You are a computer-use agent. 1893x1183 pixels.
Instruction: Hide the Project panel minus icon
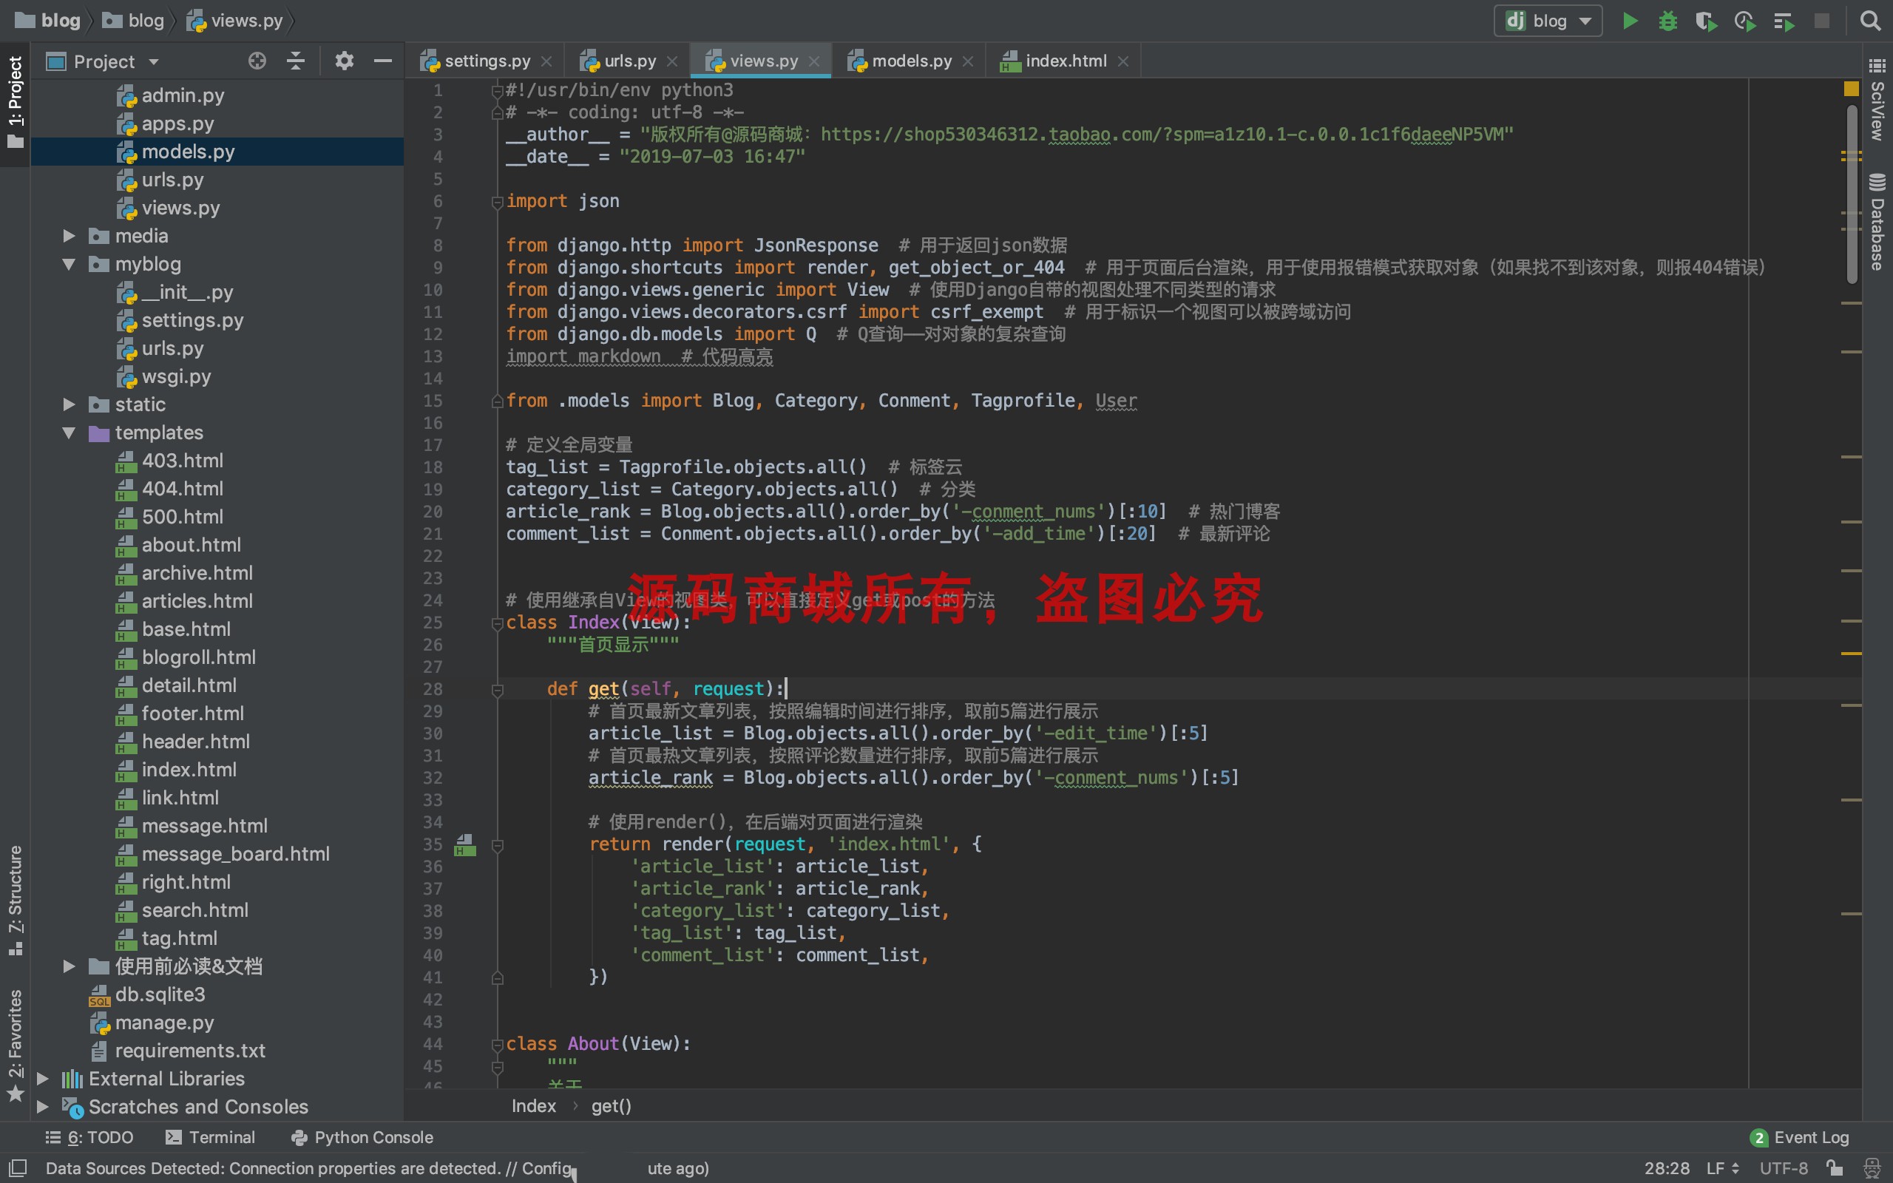[x=382, y=61]
